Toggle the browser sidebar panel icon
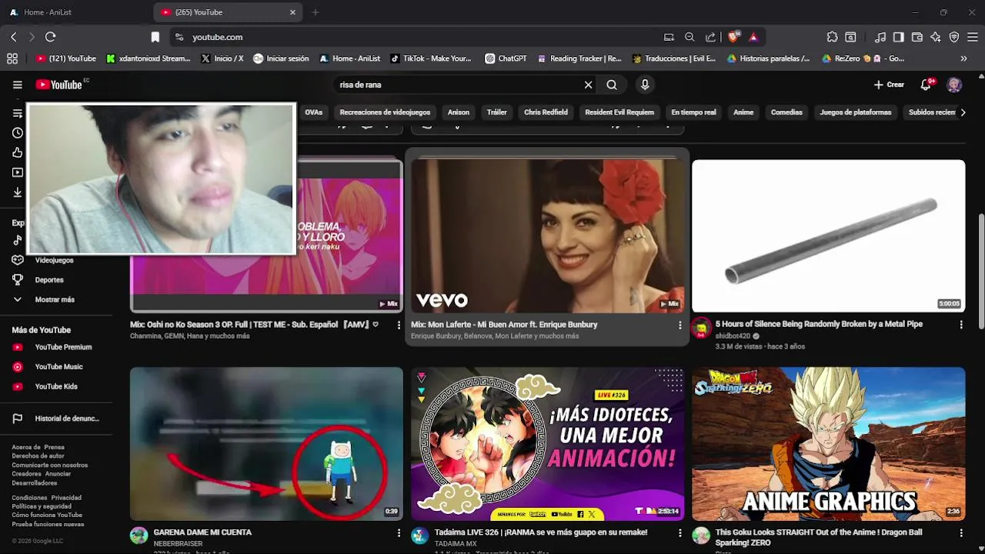Screen dimensions: 985x554 point(898,37)
